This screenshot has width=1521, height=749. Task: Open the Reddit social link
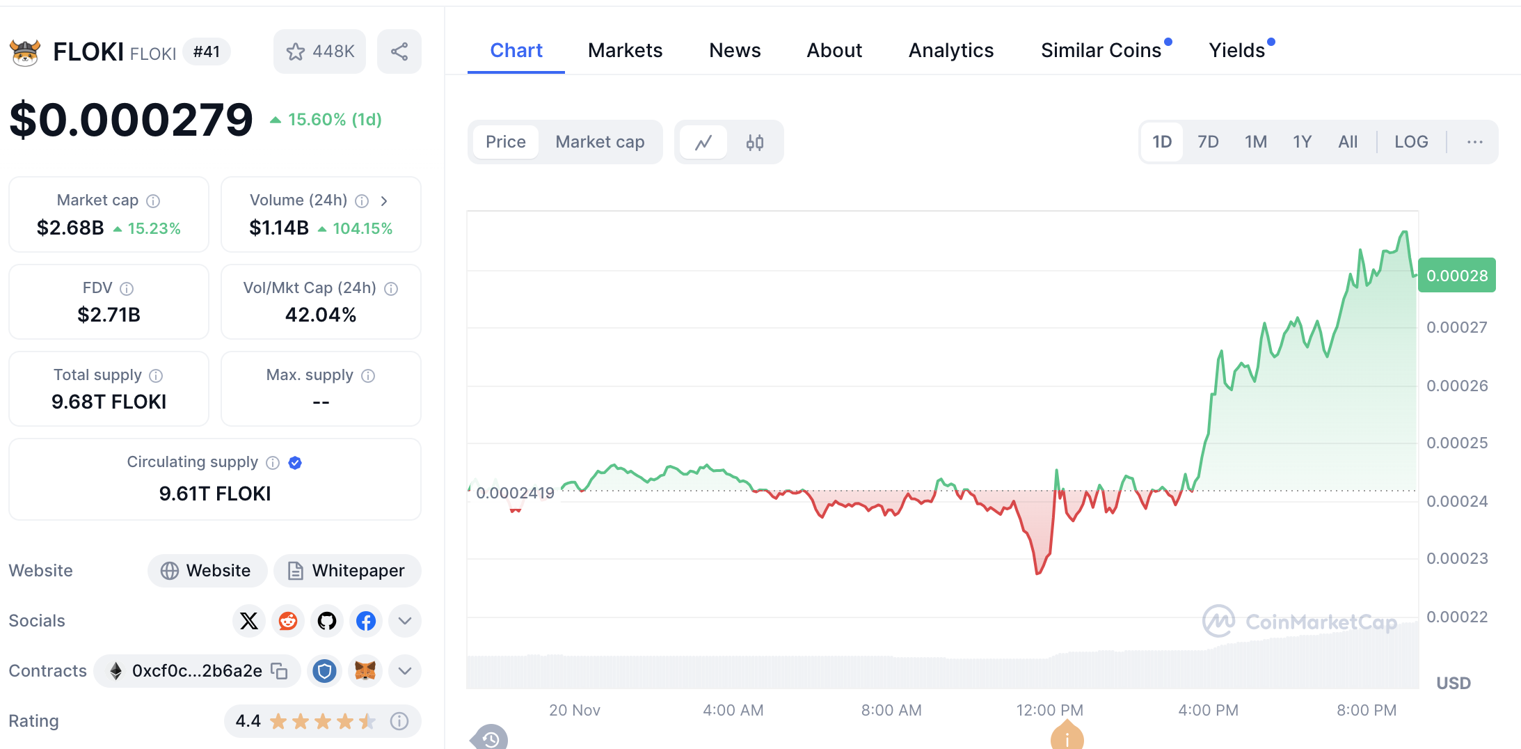tap(288, 620)
